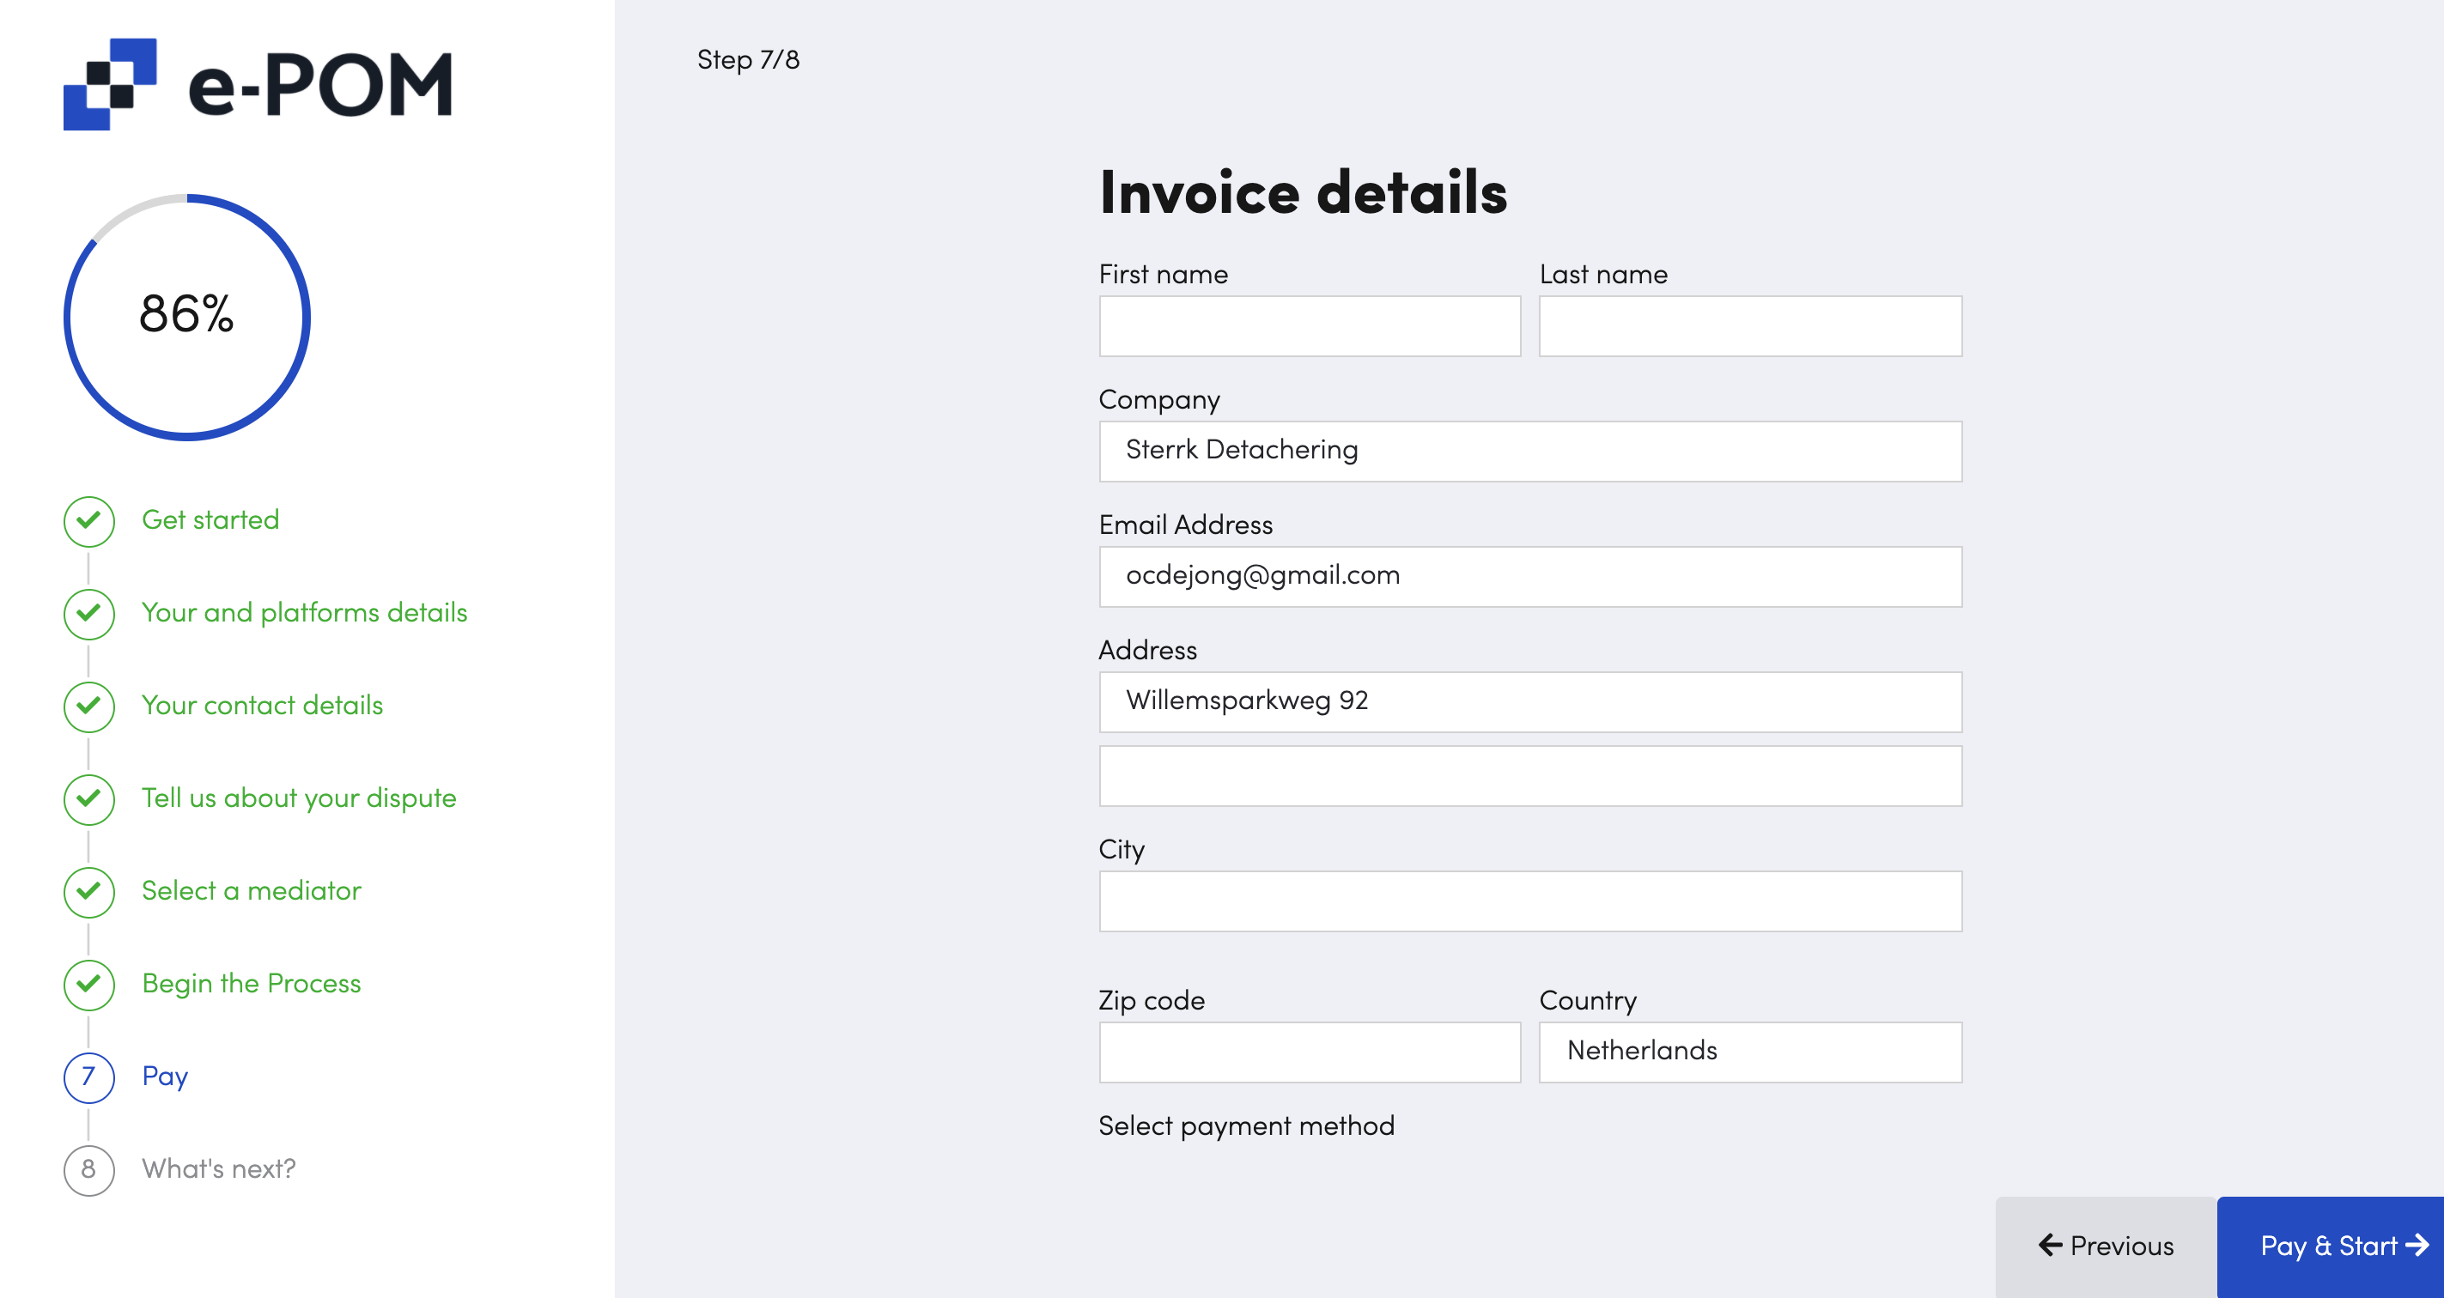This screenshot has height=1298, width=2444.
Task: Click the 'What's next?' step label
Action: (x=222, y=1168)
